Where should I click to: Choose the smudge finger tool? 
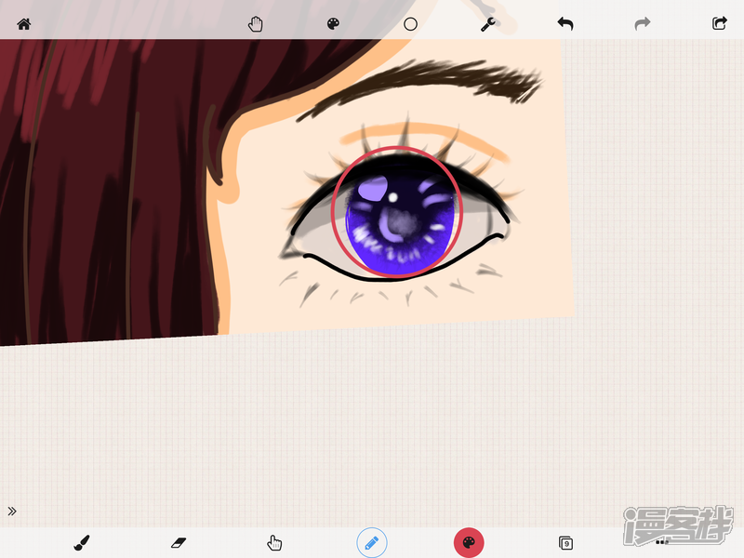[274, 542]
